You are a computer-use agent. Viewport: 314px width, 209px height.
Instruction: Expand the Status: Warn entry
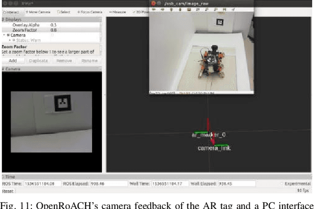click(10, 40)
